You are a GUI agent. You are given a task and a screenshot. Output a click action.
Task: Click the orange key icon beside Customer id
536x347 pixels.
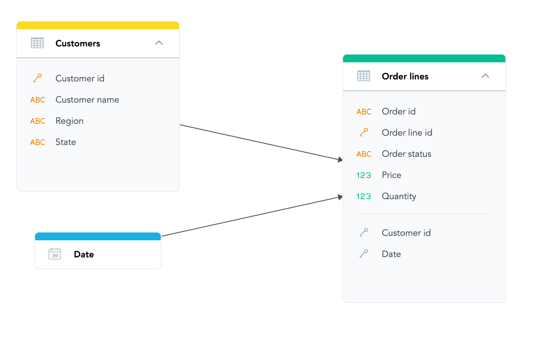(38, 79)
